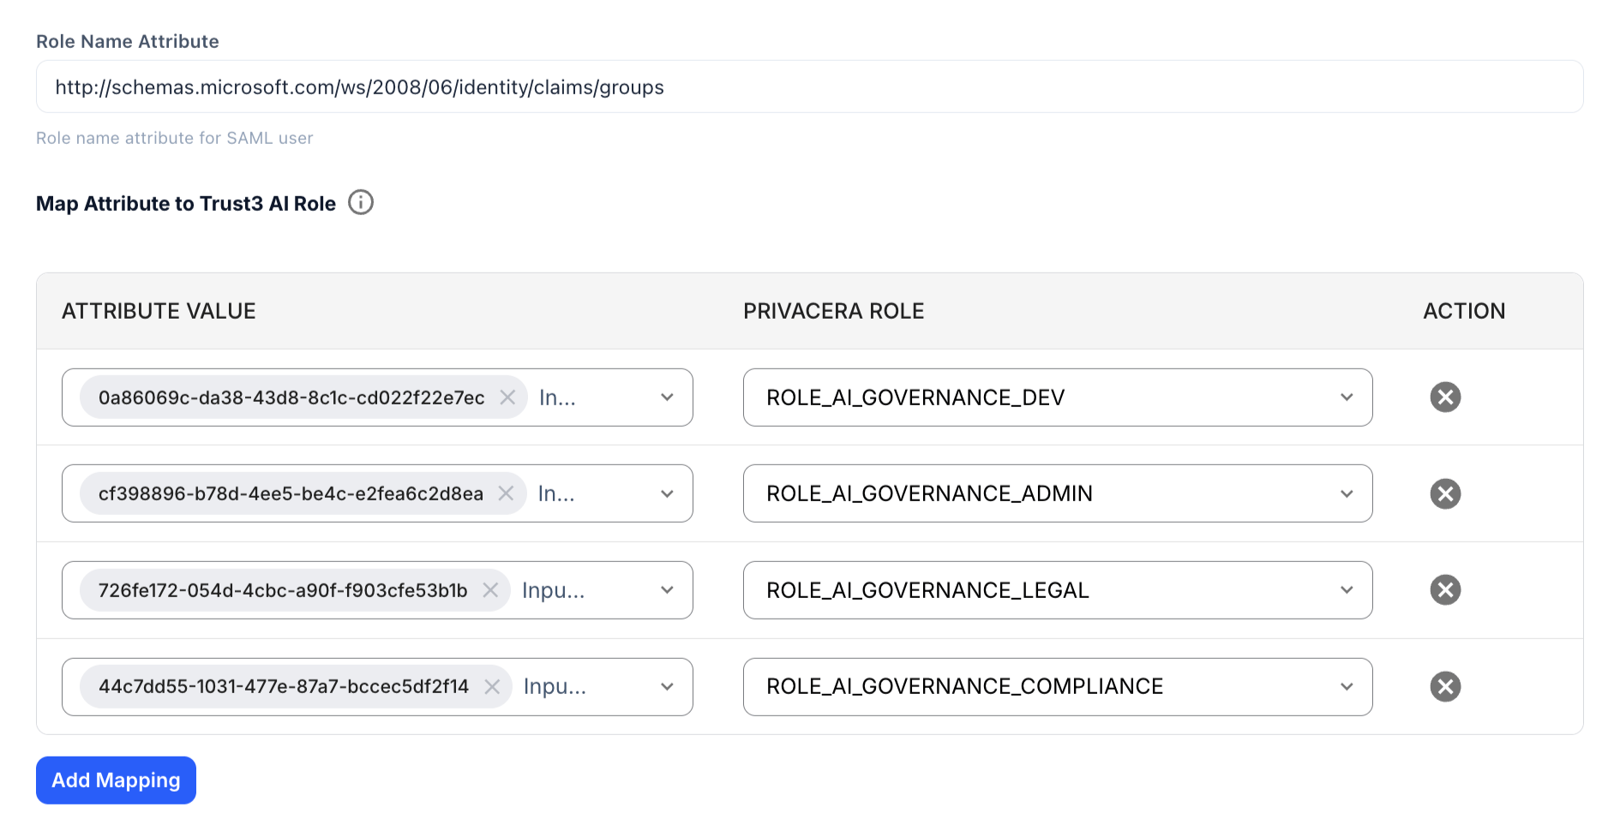Click the Role Name Attribute label

[x=128, y=41]
